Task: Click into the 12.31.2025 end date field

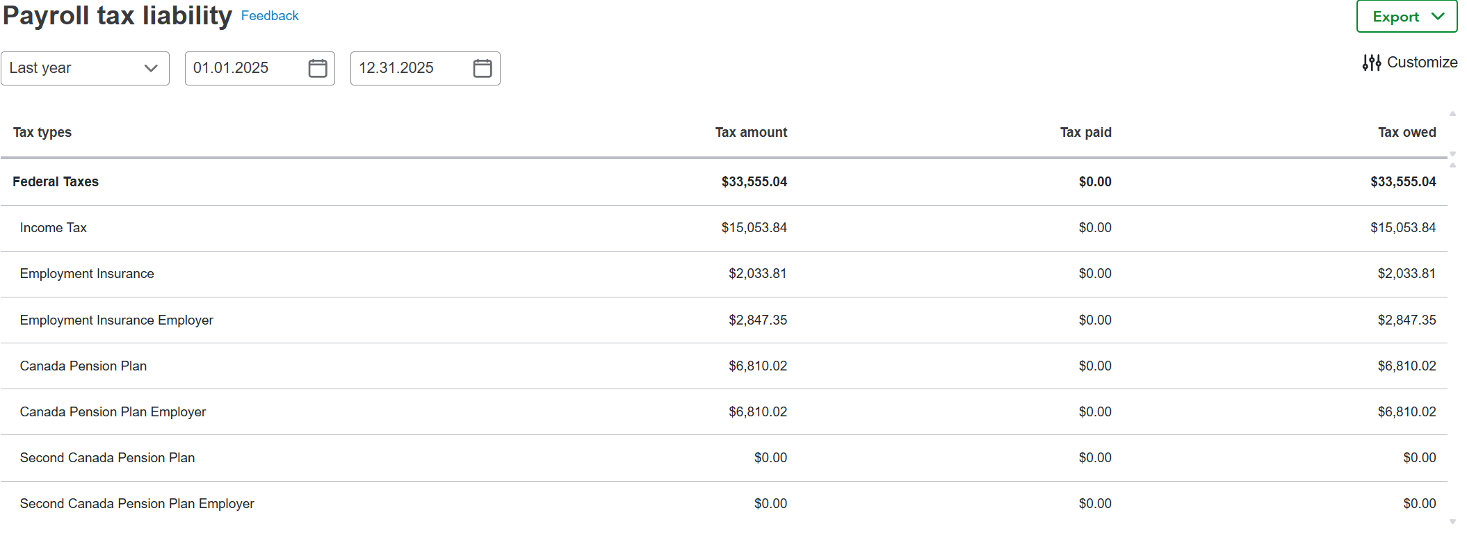Action: tap(409, 68)
